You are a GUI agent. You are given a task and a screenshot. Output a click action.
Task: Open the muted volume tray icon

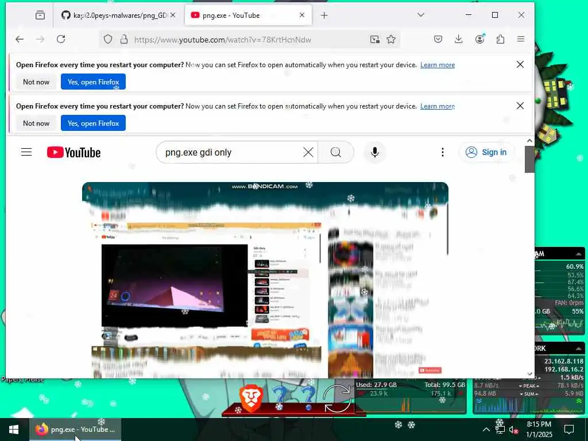(x=513, y=430)
